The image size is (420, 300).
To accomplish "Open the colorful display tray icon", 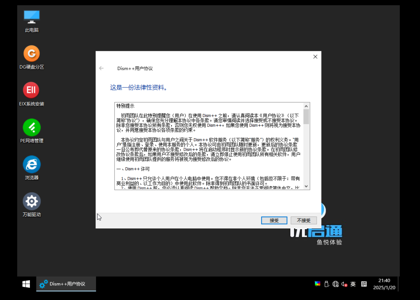I will [317, 284].
